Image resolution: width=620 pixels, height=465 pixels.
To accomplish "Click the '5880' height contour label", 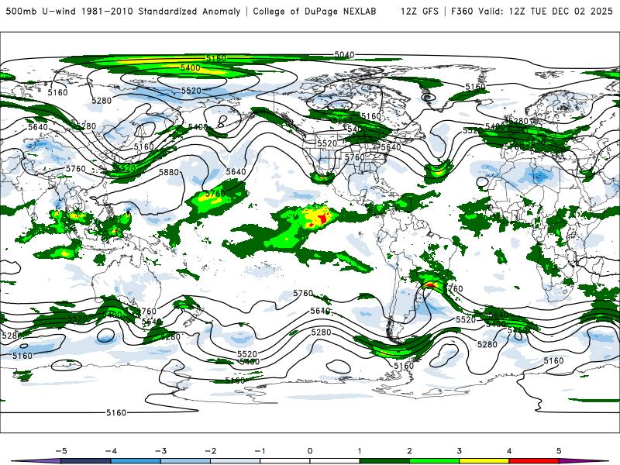I will [x=169, y=172].
